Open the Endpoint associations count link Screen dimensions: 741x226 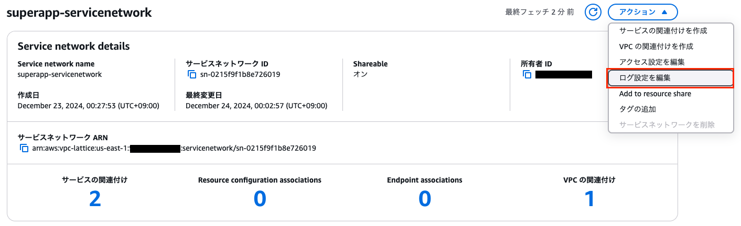424,199
